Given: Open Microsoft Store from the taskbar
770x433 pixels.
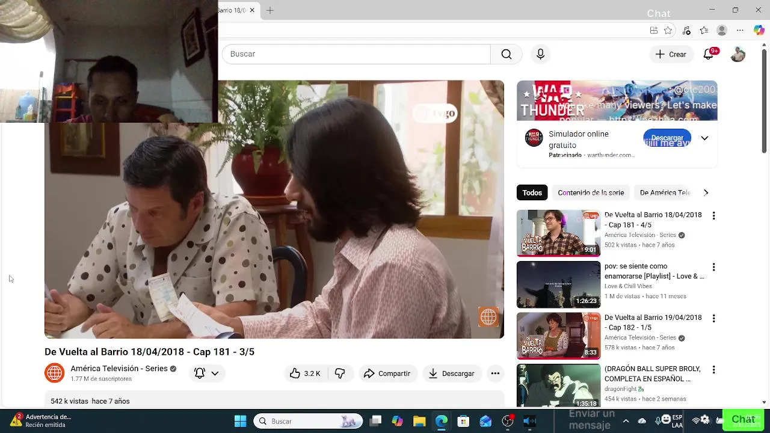Looking at the screenshot, I should tap(463, 421).
